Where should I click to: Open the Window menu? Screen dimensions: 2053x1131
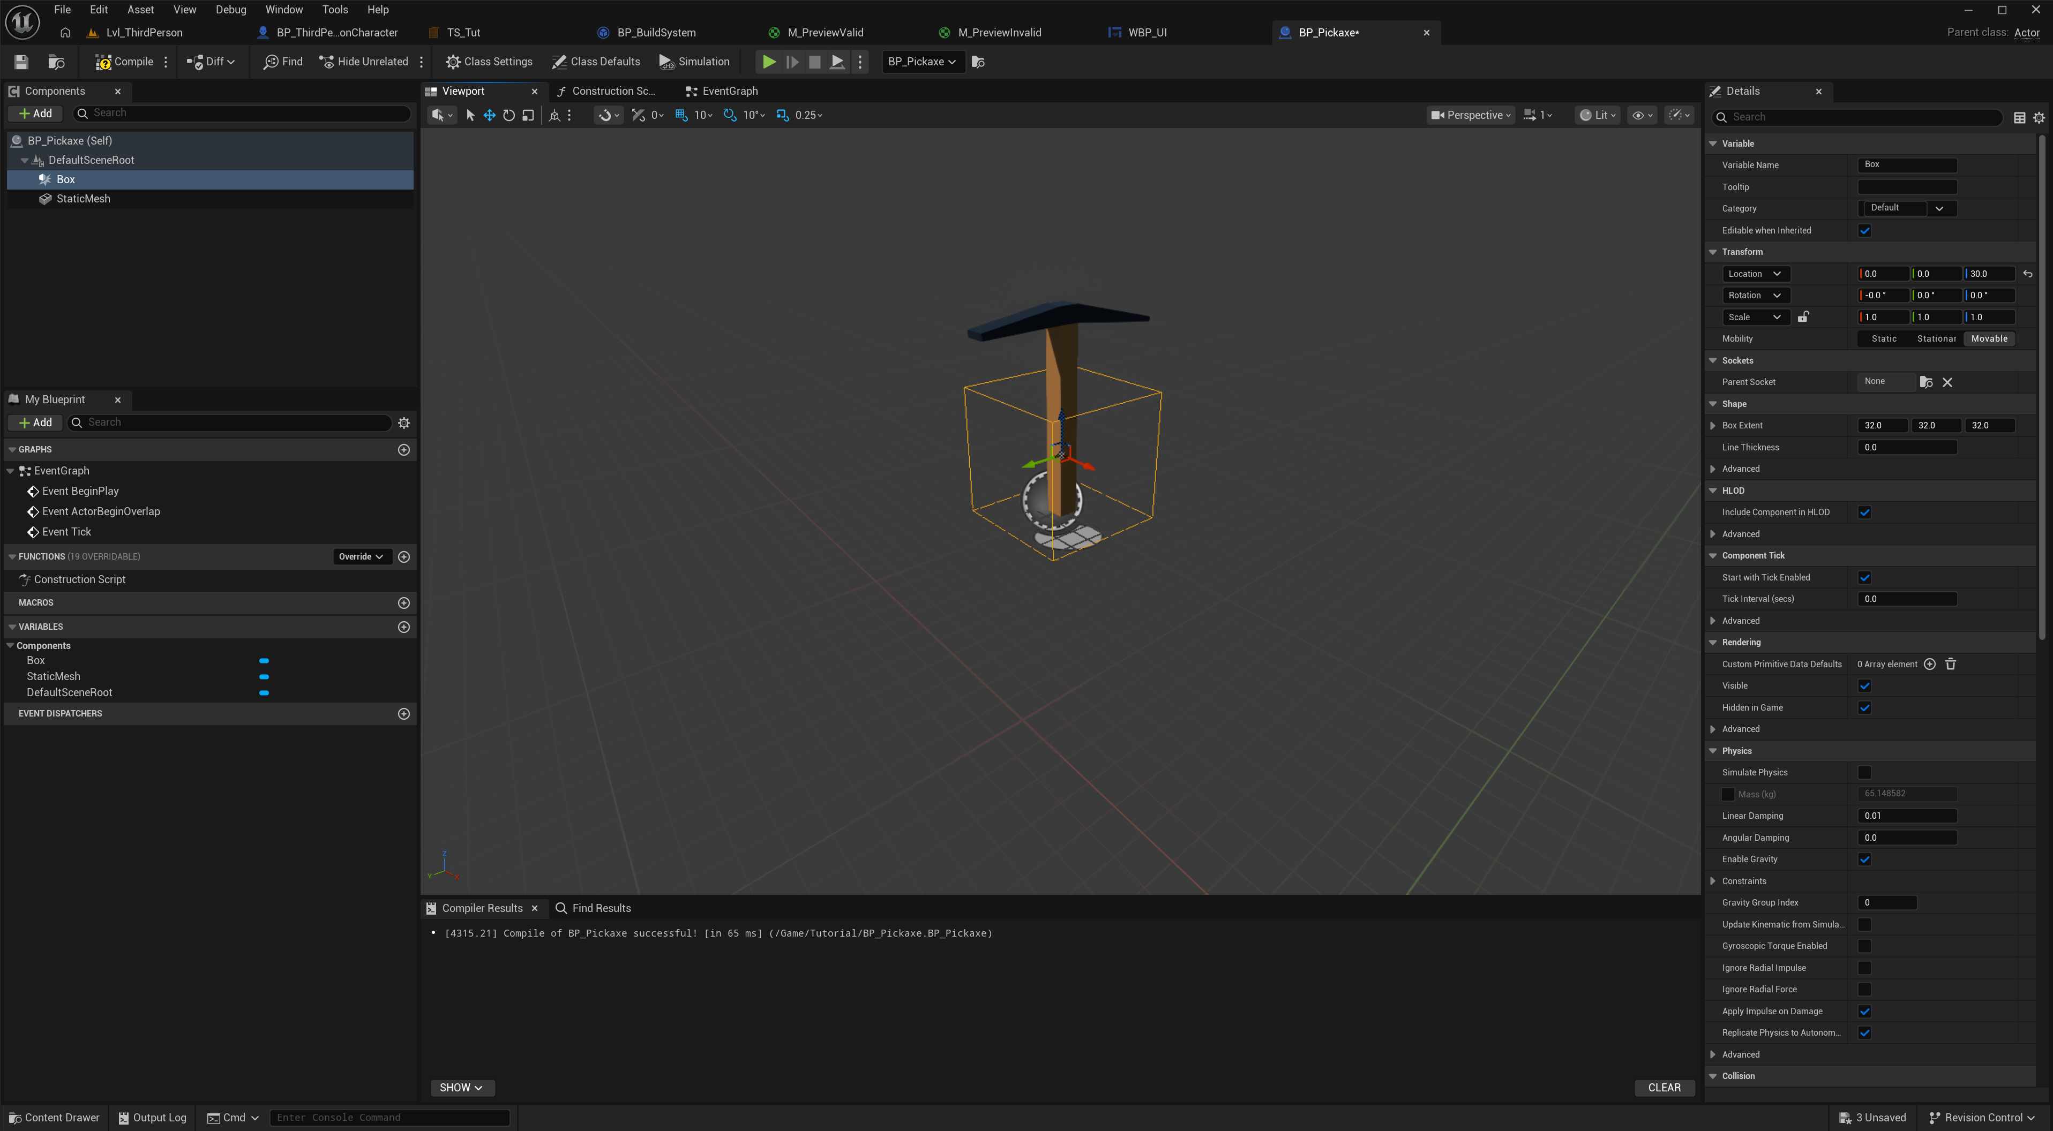(x=284, y=10)
